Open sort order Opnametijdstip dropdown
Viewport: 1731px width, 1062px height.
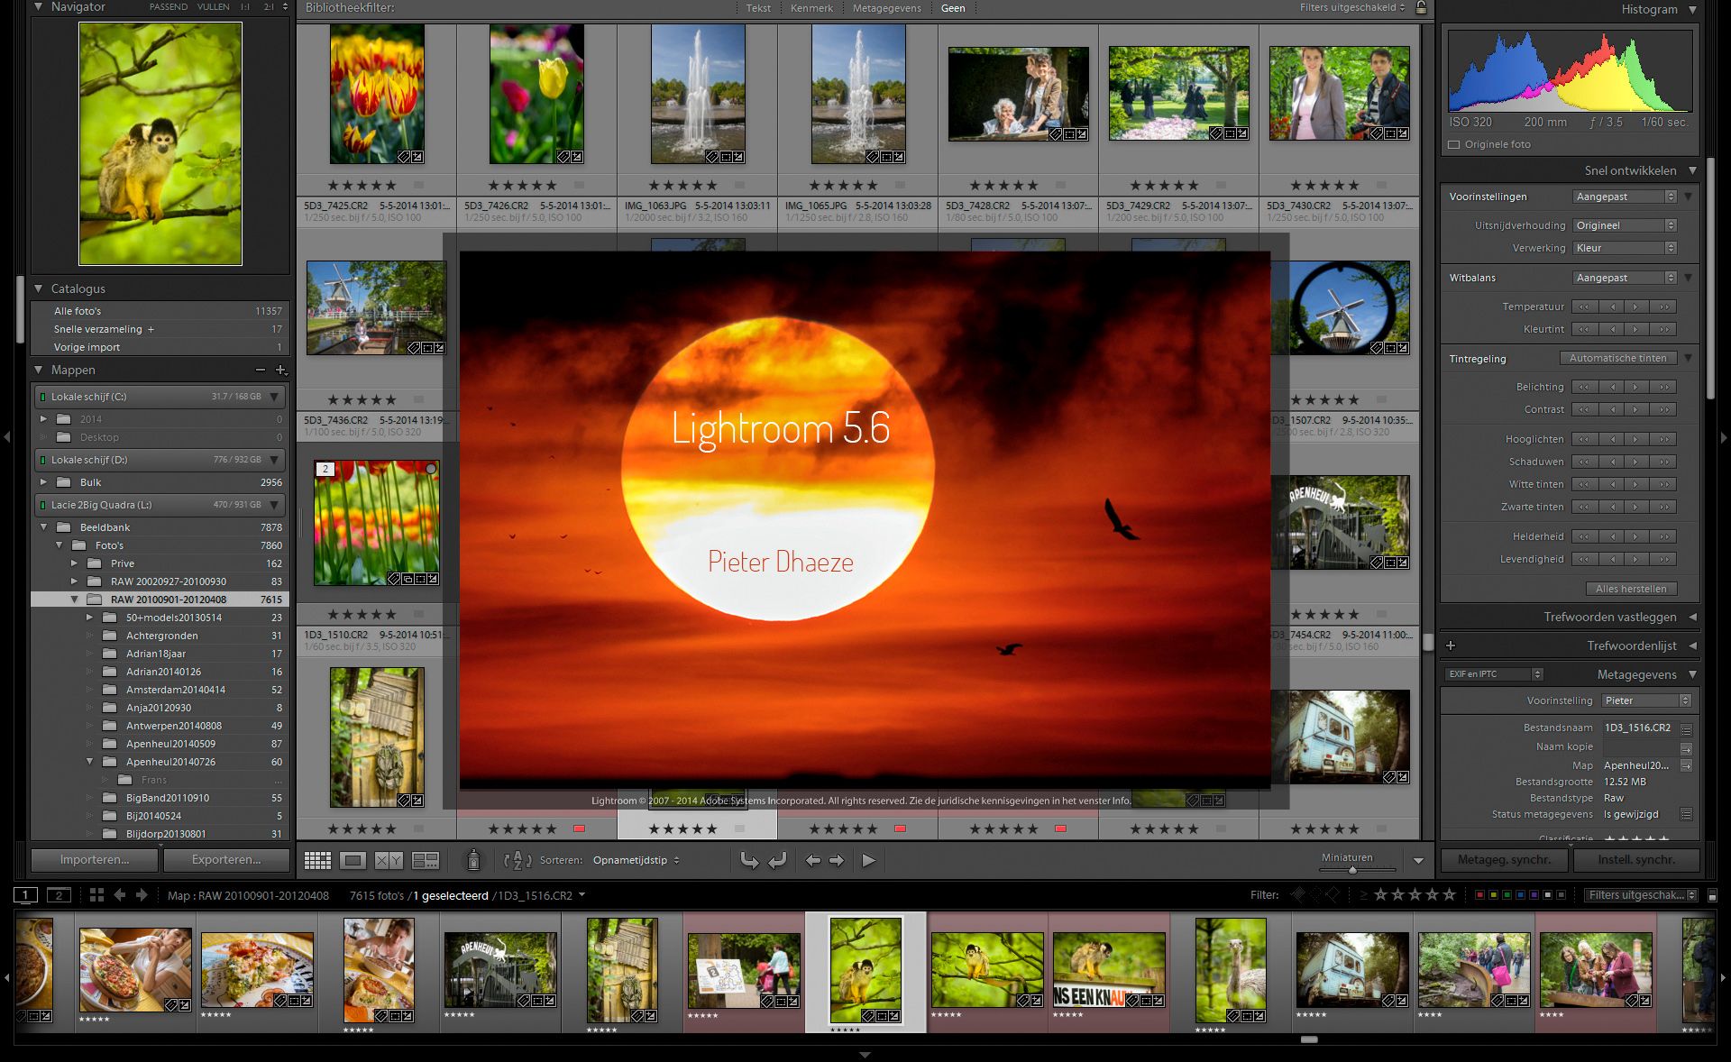point(636,860)
